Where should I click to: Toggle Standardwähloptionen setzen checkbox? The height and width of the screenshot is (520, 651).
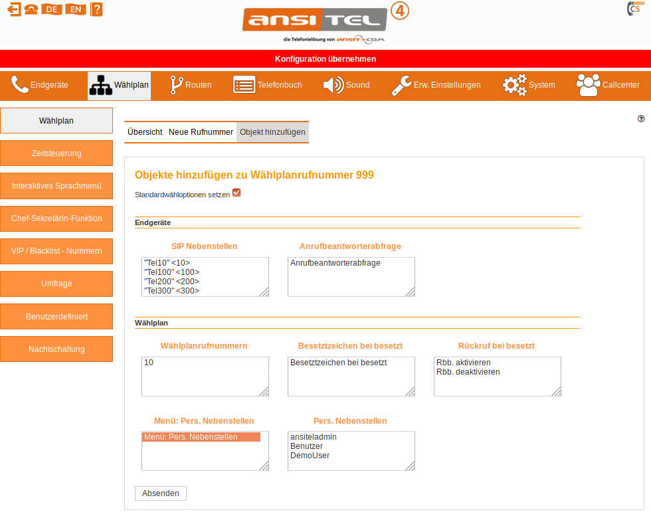236,193
